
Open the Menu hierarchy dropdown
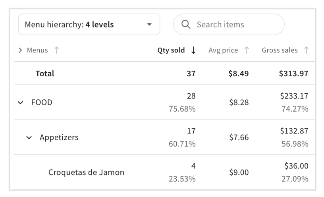[x=89, y=24]
